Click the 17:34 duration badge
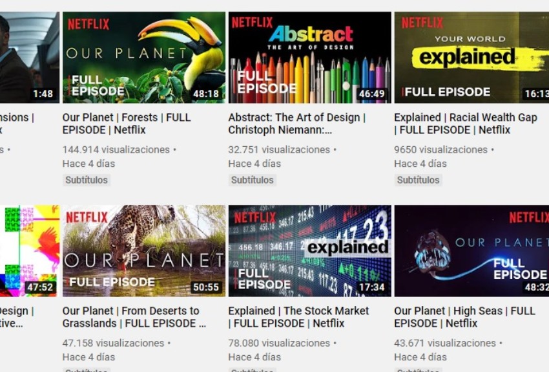Image resolution: width=549 pixels, height=372 pixels. point(372,287)
